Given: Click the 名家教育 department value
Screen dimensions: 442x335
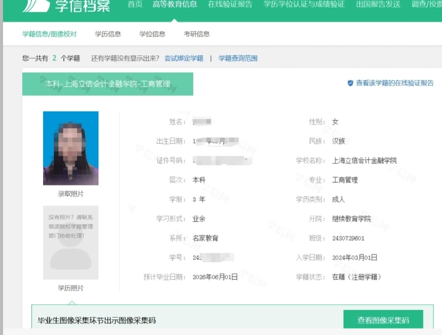Looking at the screenshot, I should [205, 238].
